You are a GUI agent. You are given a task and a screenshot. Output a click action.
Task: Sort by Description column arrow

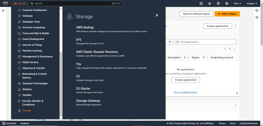185,57
